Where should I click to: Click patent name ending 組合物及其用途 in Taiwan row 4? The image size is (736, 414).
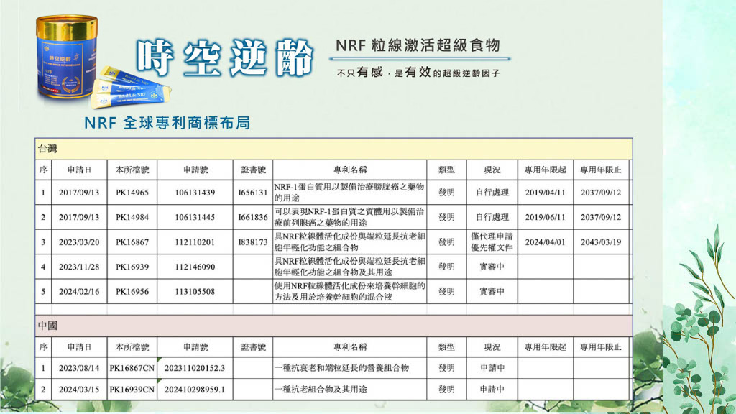pyautogui.click(x=349, y=267)
